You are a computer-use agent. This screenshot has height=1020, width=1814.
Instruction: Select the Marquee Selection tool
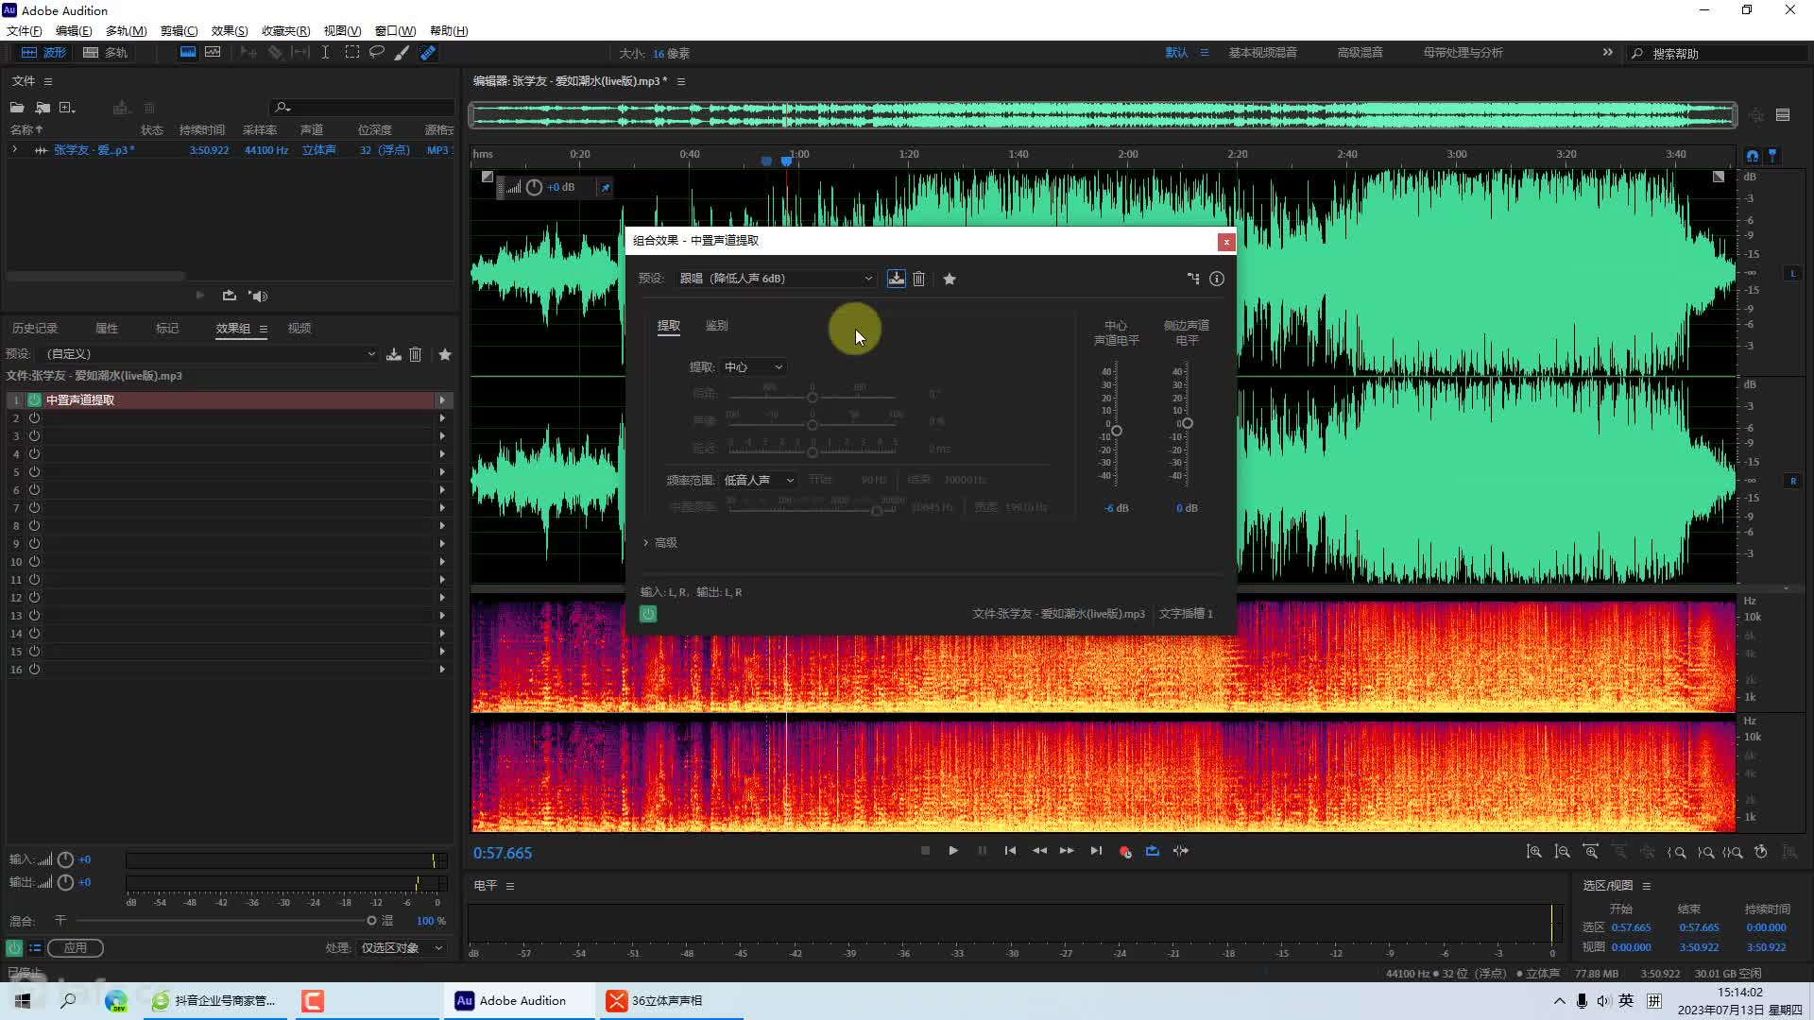(x=351, y=53)
